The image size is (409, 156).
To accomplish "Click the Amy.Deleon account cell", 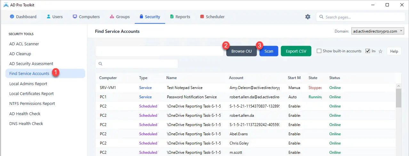I will [255, 88].
